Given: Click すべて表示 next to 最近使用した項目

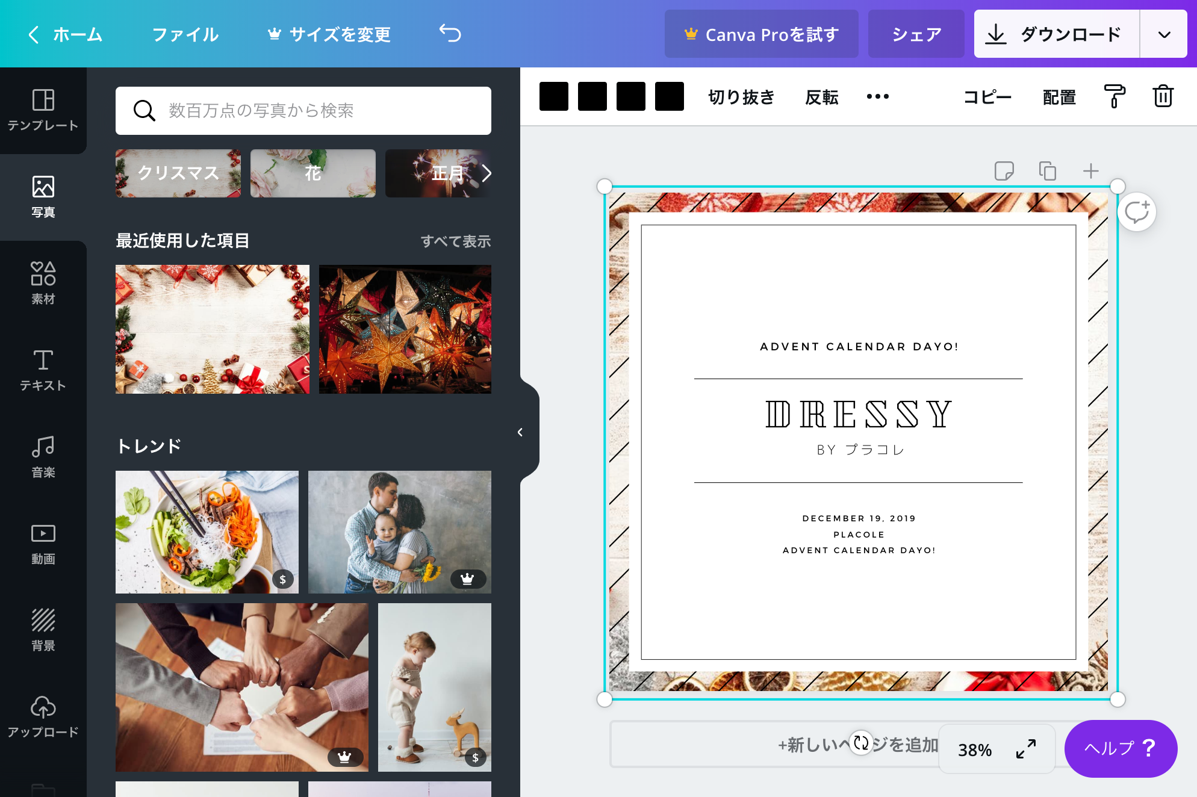Looking at the screenshot, I should click(x=456, y=241).
